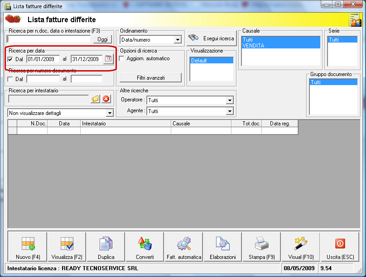Click the strawberry logo icon

tap(13, 19)
